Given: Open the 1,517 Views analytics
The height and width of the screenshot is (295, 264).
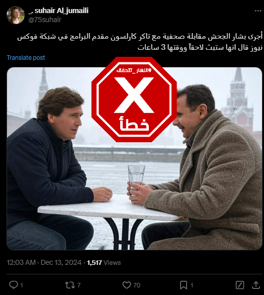Looking at the screenshot, I should (104, 262).
